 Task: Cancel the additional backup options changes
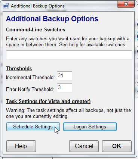tap(84, 146)
